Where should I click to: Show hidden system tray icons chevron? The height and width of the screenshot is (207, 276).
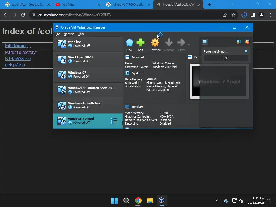pyautogui.click(x=217, y=201)
